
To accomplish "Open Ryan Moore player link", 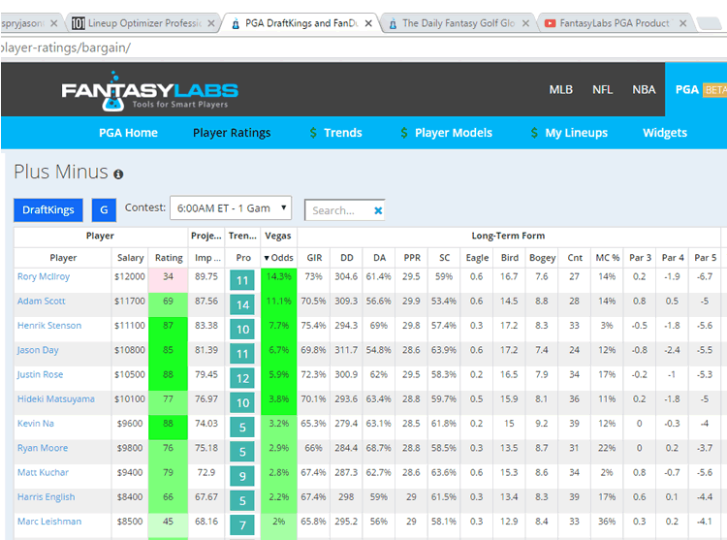I will (43, 448).
